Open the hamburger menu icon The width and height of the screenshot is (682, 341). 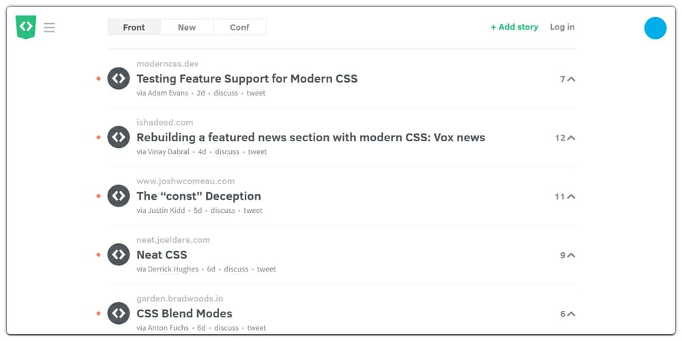coord(49,27)
